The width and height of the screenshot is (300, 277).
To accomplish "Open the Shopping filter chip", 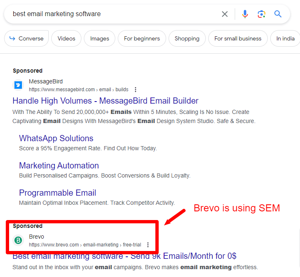I will tap(187, 38).
